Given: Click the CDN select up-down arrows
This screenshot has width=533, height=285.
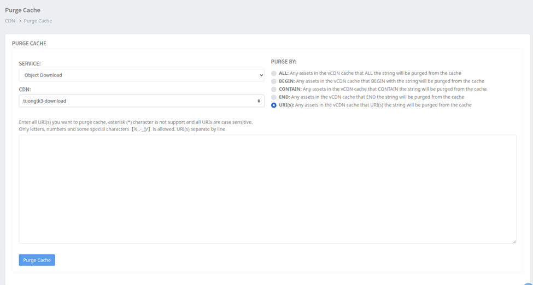Looking at the screenshot, I should [259, 101].
